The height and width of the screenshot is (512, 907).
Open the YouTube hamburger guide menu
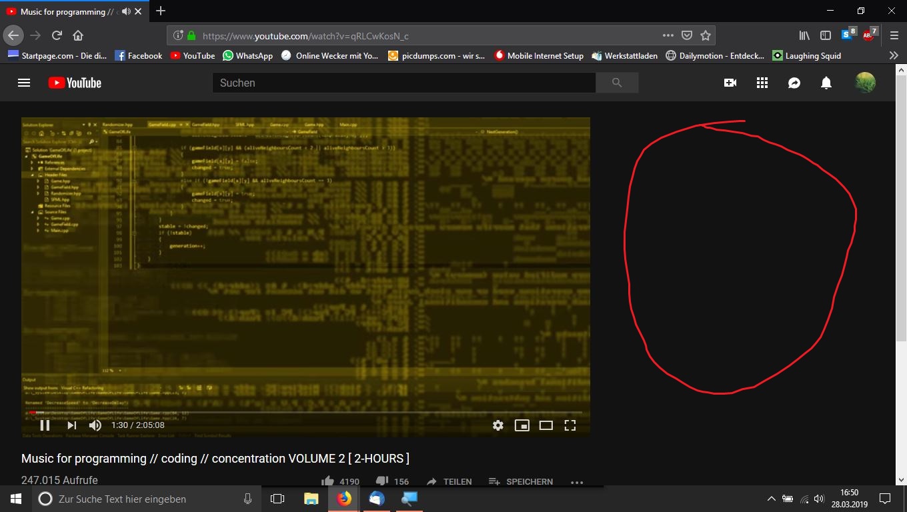coord(24,83)
